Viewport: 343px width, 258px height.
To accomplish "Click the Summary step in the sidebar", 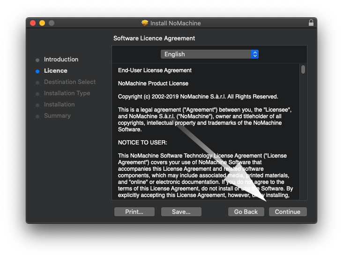I will (57, 116).
